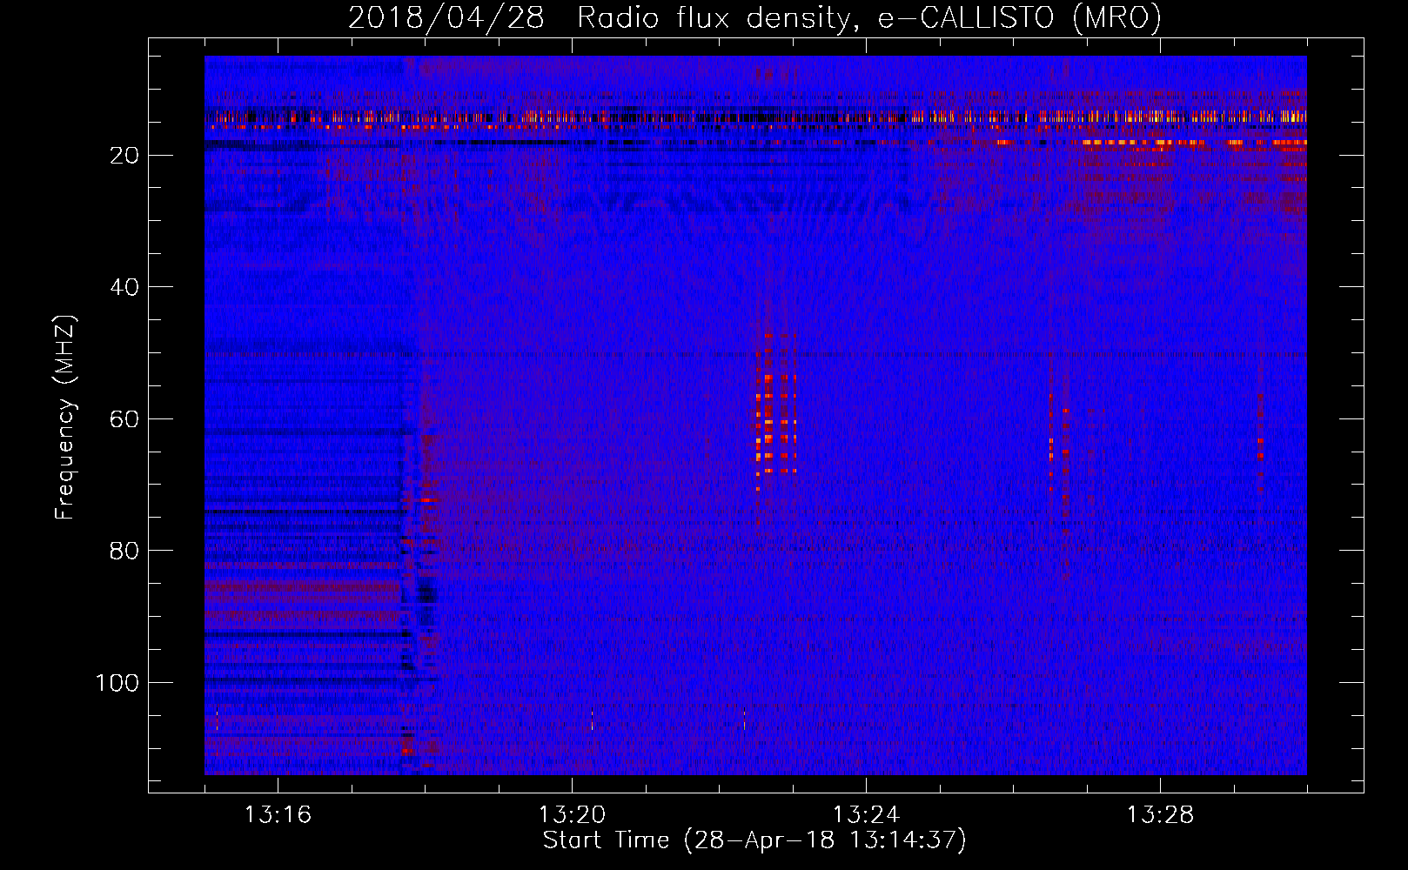Click the '13:28' time tick label
The width and height of the screenshot is (1408, 870).
pos(1160,815)
